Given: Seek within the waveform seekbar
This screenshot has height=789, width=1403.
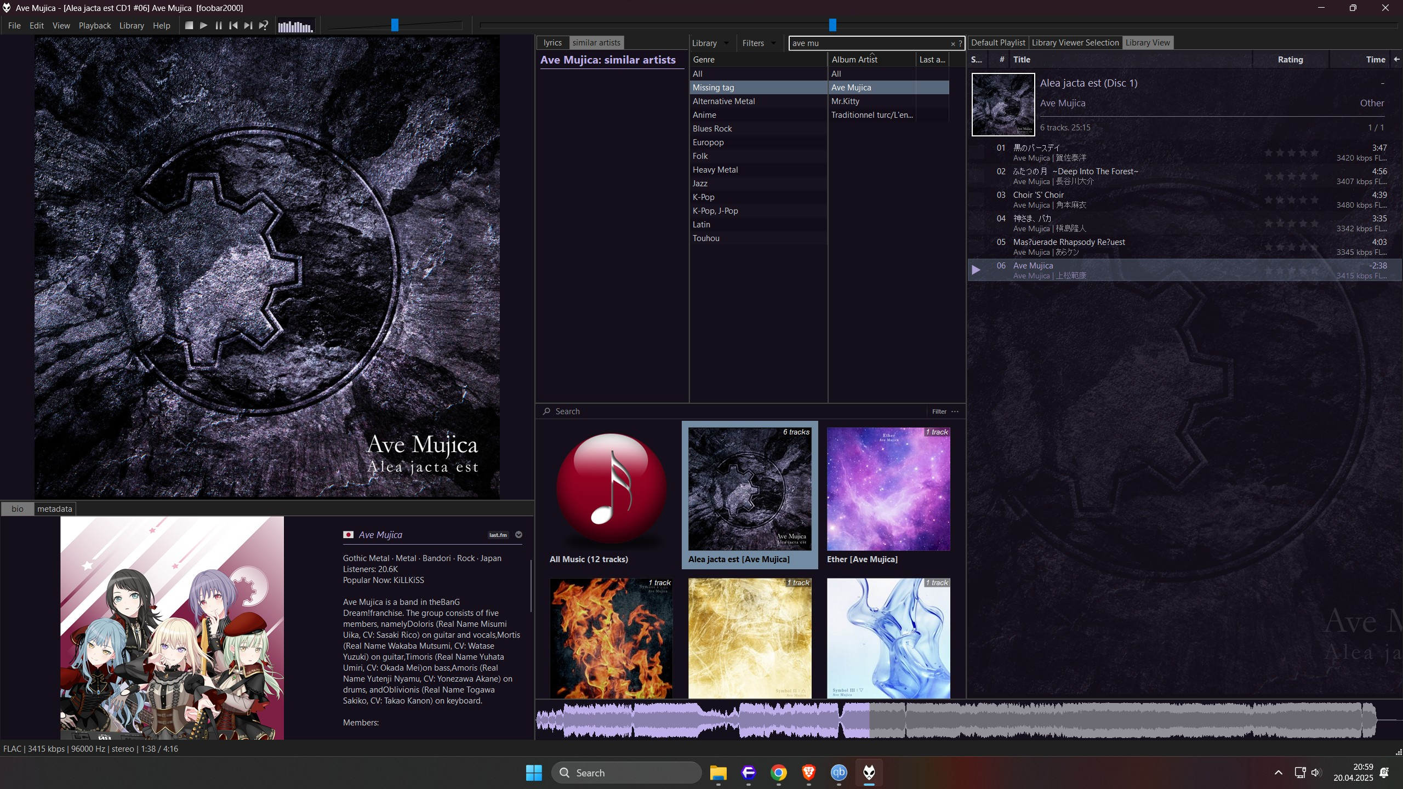Looking at the screenshot, I should (x=969, y=719).
